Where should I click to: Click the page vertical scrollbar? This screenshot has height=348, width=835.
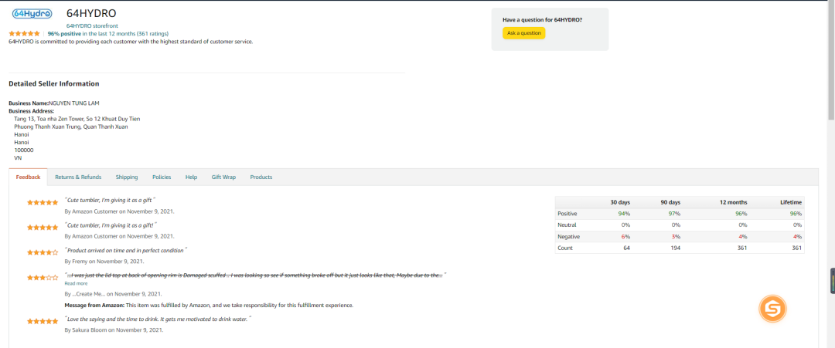(x=830, y=59)
